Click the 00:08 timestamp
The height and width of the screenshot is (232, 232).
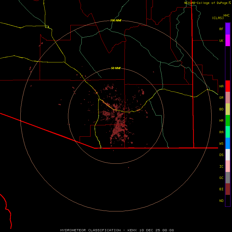168,230
